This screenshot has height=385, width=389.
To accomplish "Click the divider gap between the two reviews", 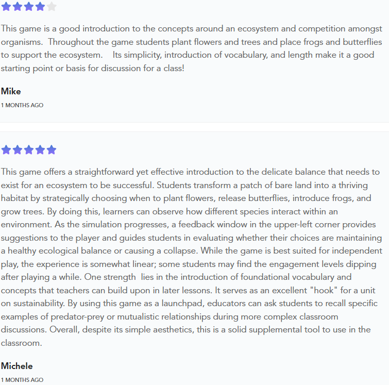I will tap(194, 127).
